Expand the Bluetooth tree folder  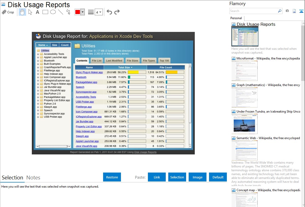38,61
